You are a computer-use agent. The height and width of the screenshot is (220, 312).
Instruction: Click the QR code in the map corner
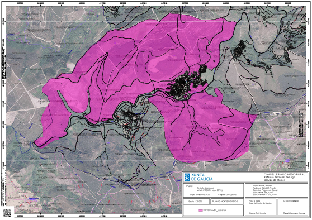click(7, 213)
